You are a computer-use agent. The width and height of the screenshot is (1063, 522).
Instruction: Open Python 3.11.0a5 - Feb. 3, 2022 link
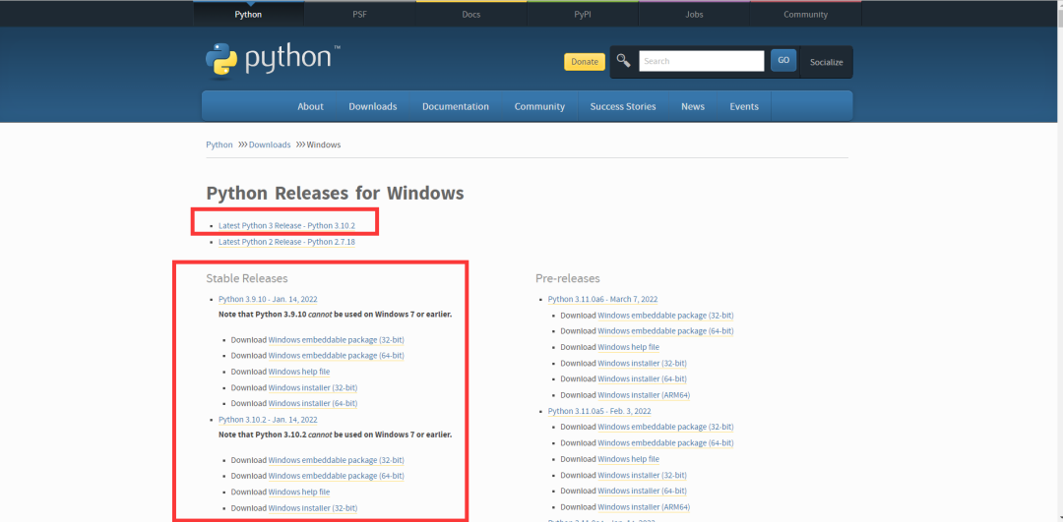point(599,411)
